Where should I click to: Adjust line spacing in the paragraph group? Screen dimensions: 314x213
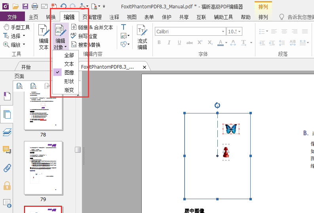(282, 43)
